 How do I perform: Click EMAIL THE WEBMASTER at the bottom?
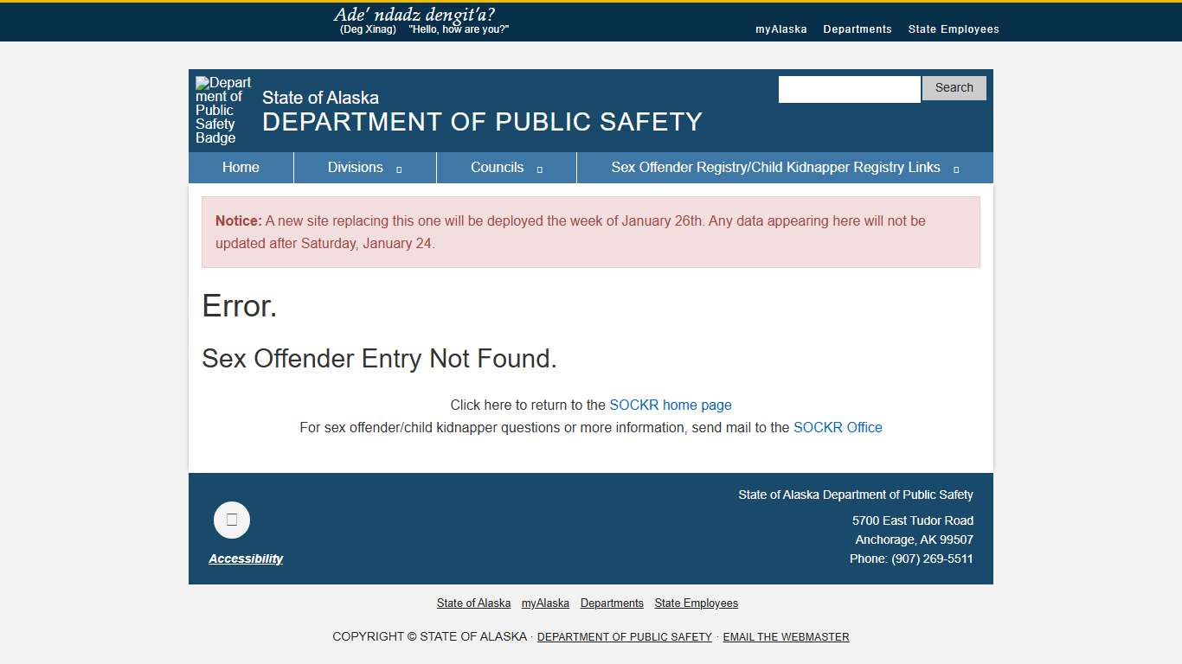tap(786, 636)
